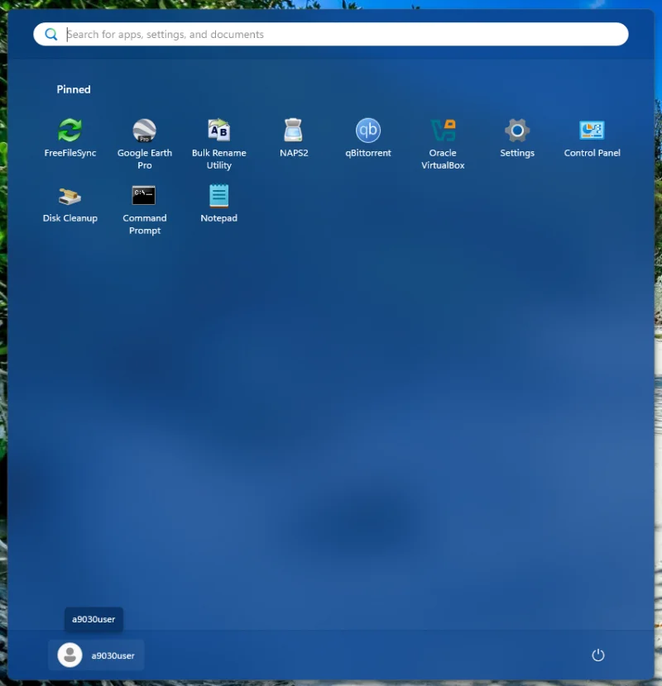Image resolution: width=662 pixels, height=686 pixels.
Task: Launch Disk Cleanup
Action: click(70, 204)
